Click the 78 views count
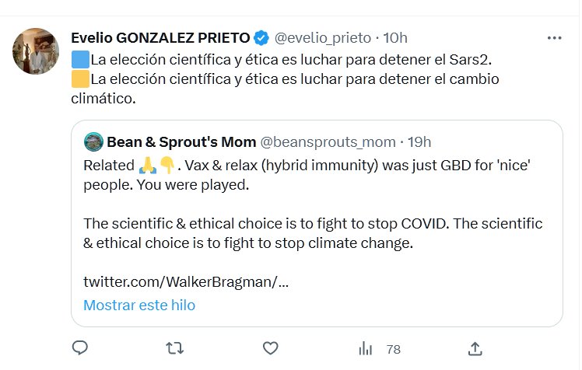Viewport: 582px width, 370px height. click(393, 349)
